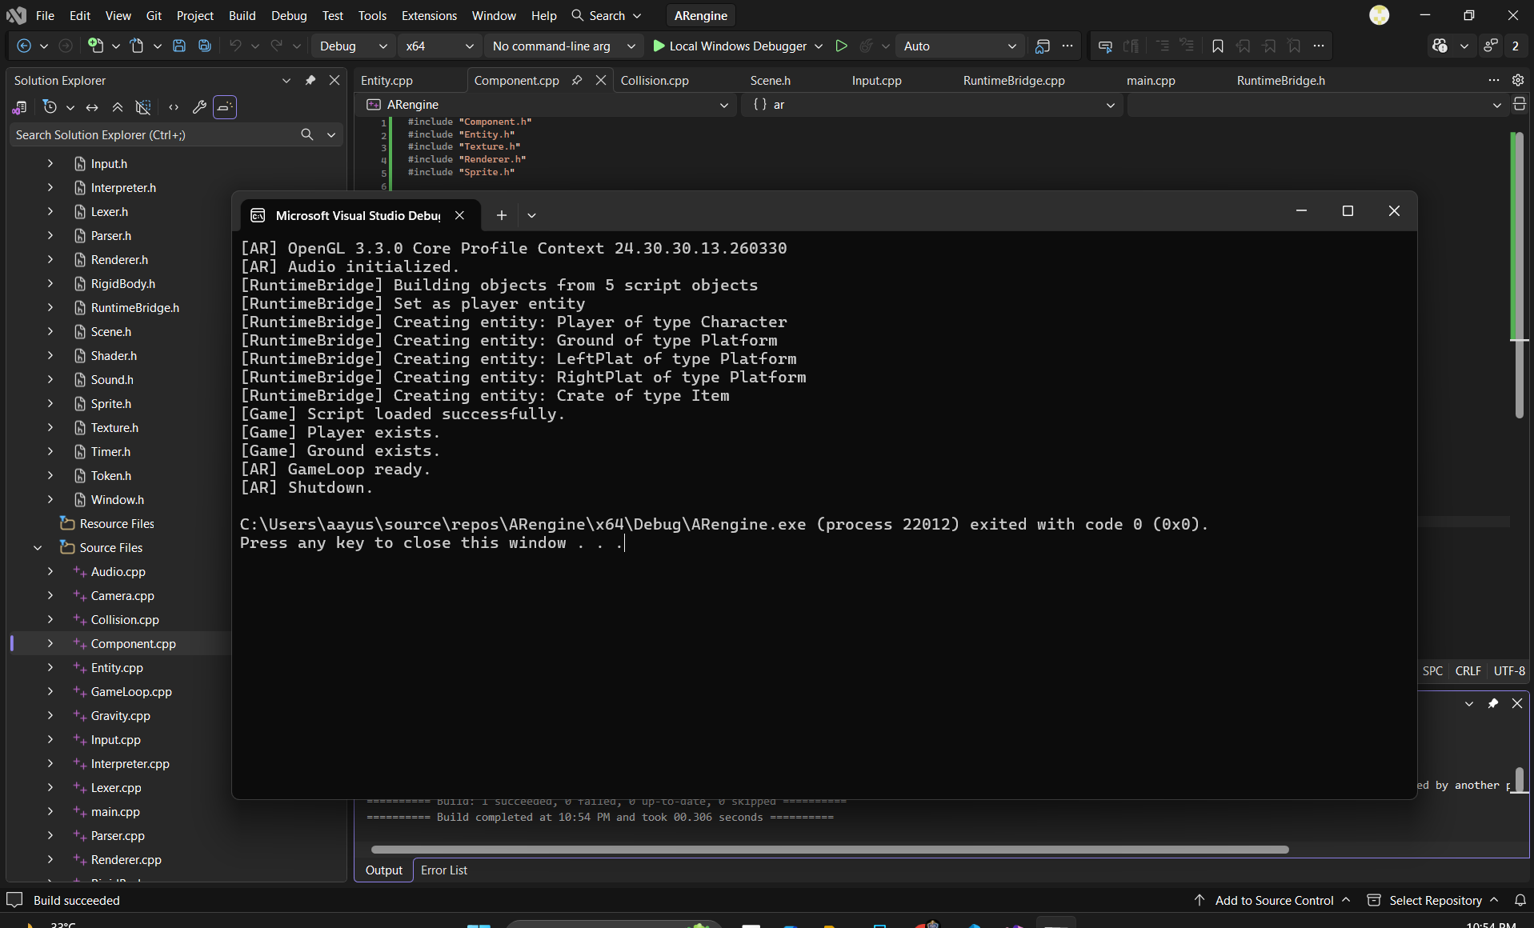Open the Extensions menu
Viewport: 1534px width, 928px height.
pos(429,16)
